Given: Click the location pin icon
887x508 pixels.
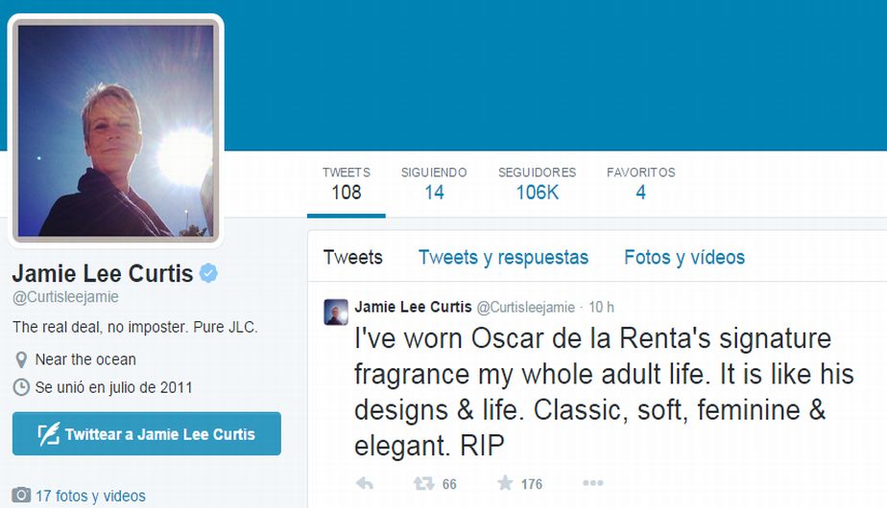Looking at the screenshot, I should point(21,359).
